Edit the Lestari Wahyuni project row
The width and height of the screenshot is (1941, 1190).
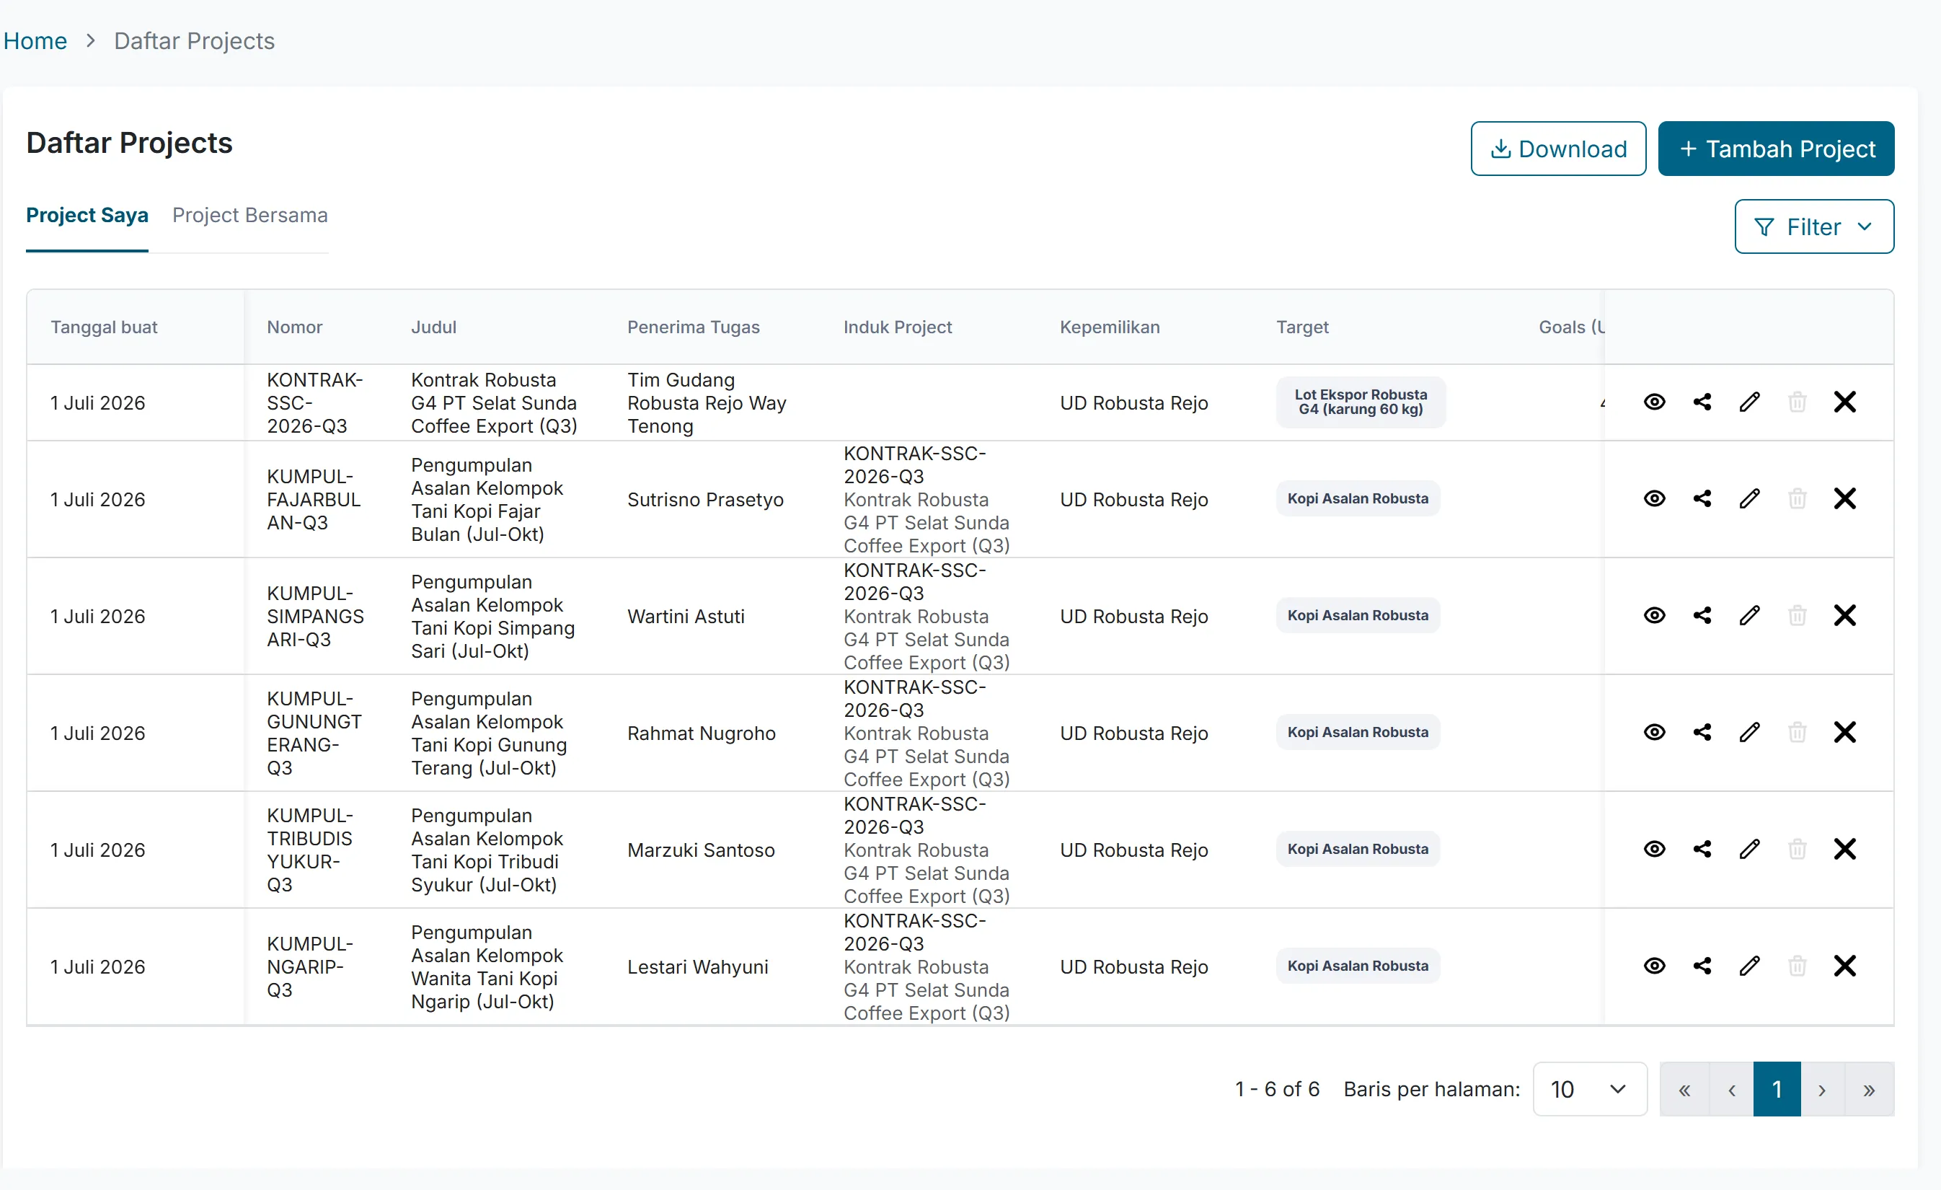(1750, 966)
